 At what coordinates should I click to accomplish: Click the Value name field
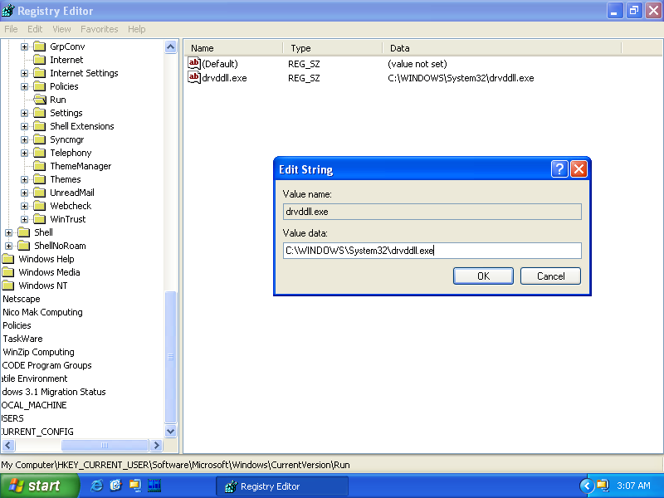tap(432, 212)
